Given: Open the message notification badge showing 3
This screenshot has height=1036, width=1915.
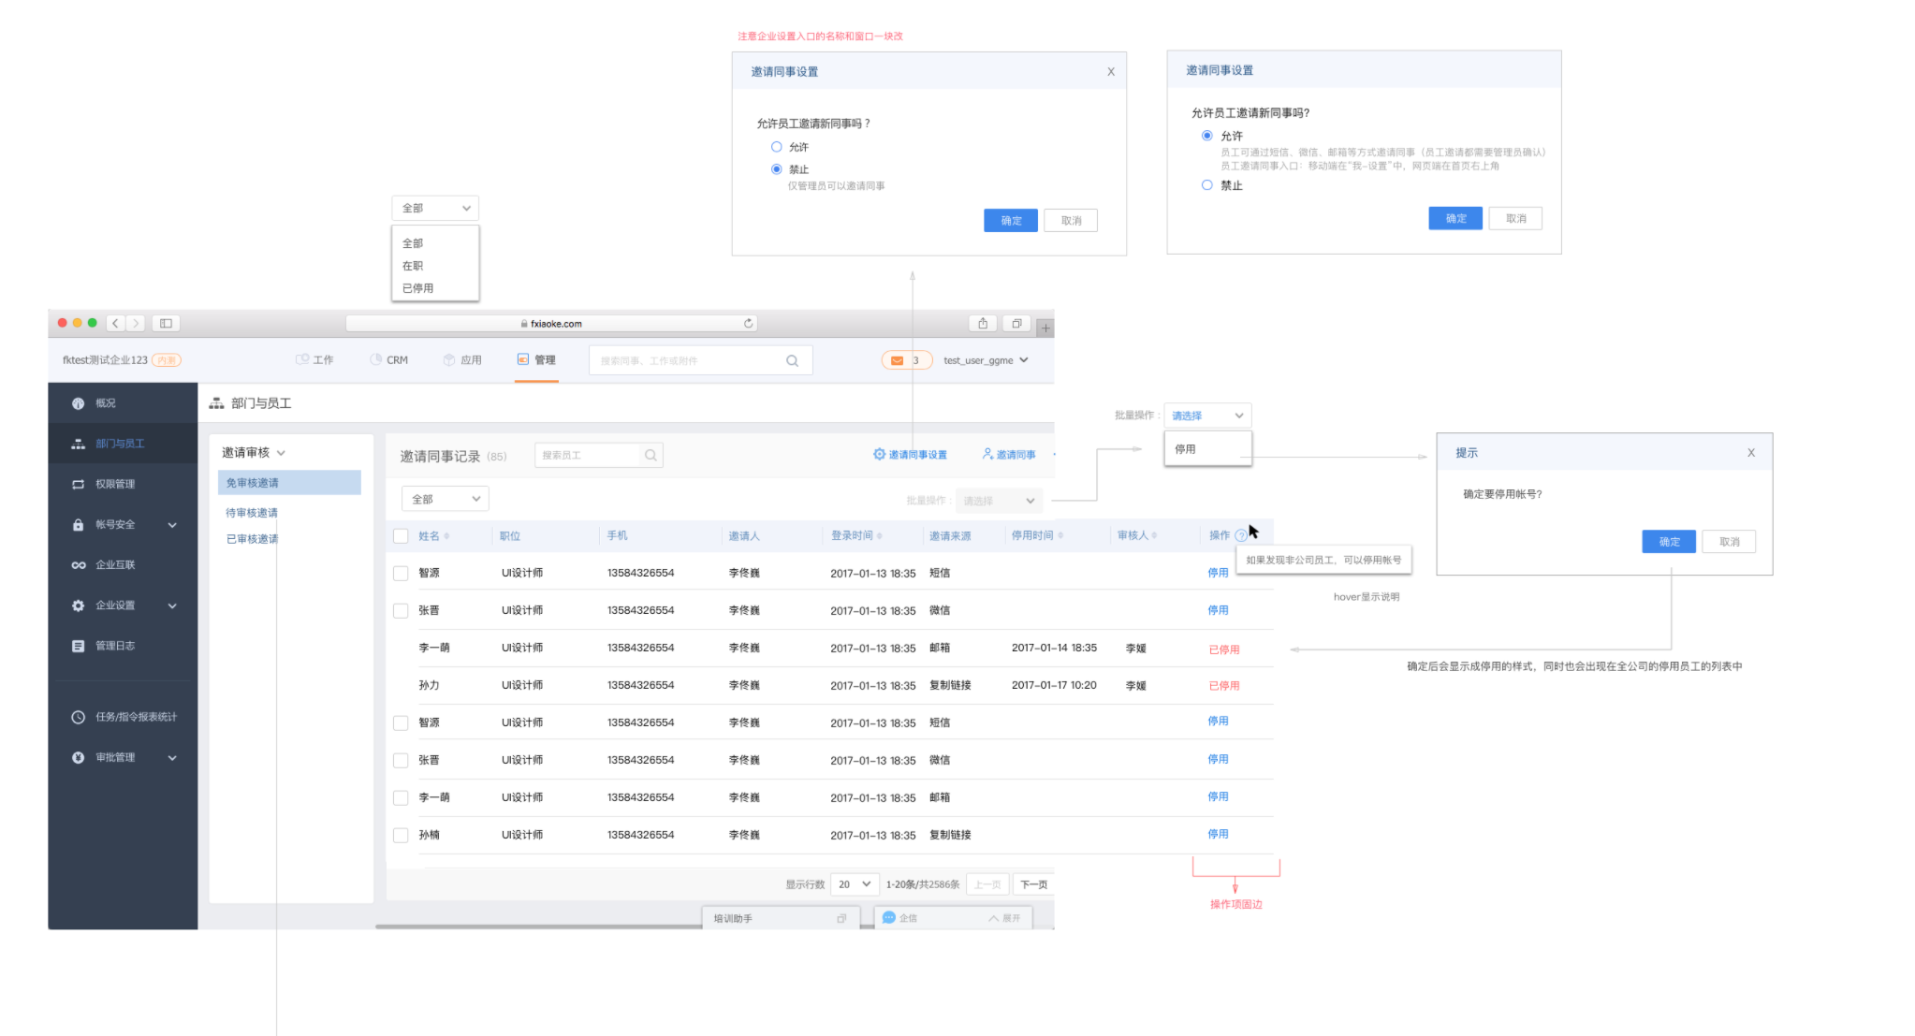Looking at the screenshot, I should pyautogui.click(x=906, y=360).
